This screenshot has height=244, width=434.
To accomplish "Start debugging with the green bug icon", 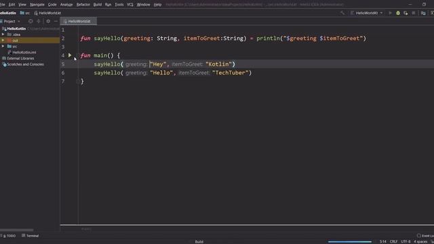I will point(398,13).
